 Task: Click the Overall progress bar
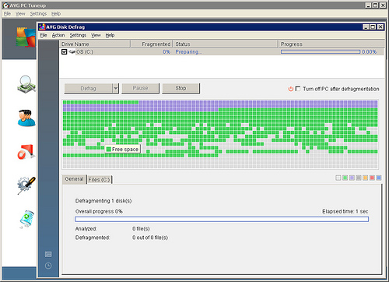click(222, 220)
